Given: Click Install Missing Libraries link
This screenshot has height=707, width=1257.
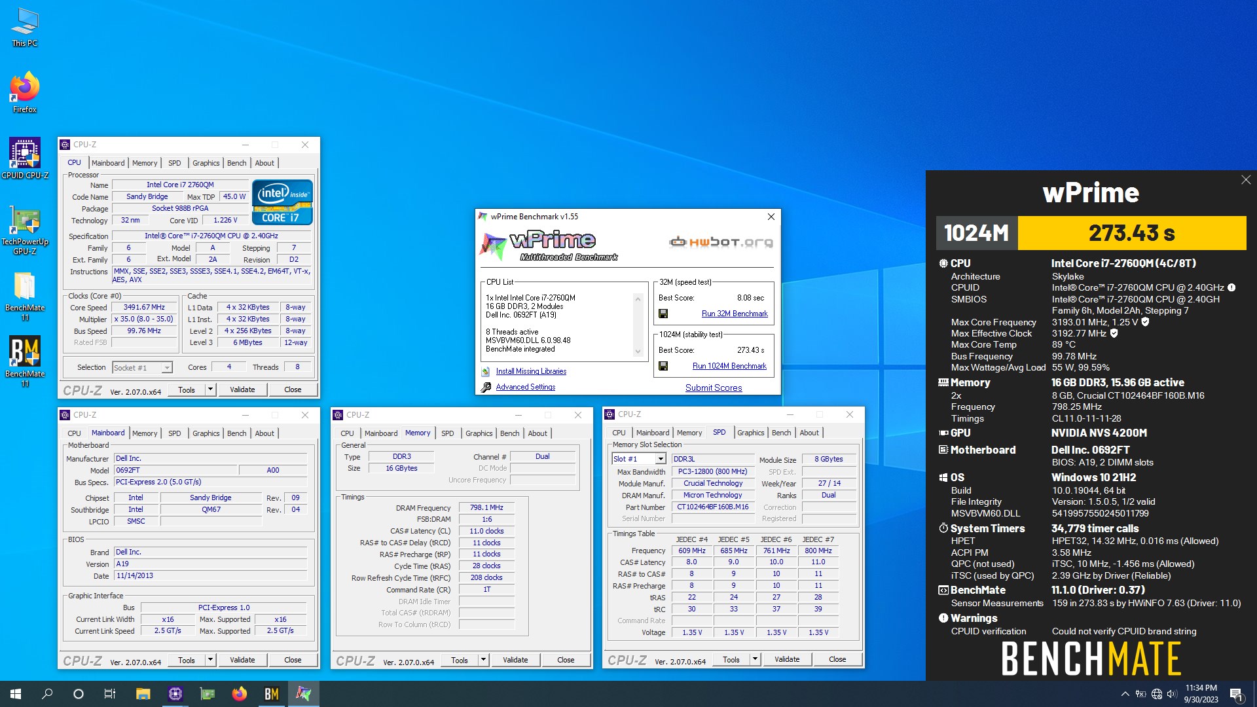Looking at the screenshot, I should coord(531,371).
